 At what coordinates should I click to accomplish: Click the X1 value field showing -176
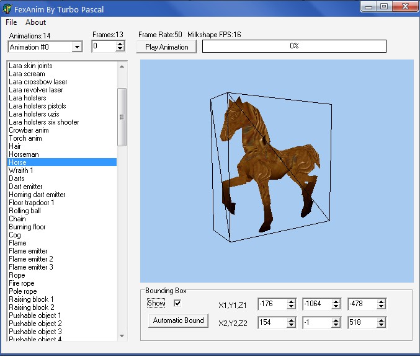pos(272,304)
